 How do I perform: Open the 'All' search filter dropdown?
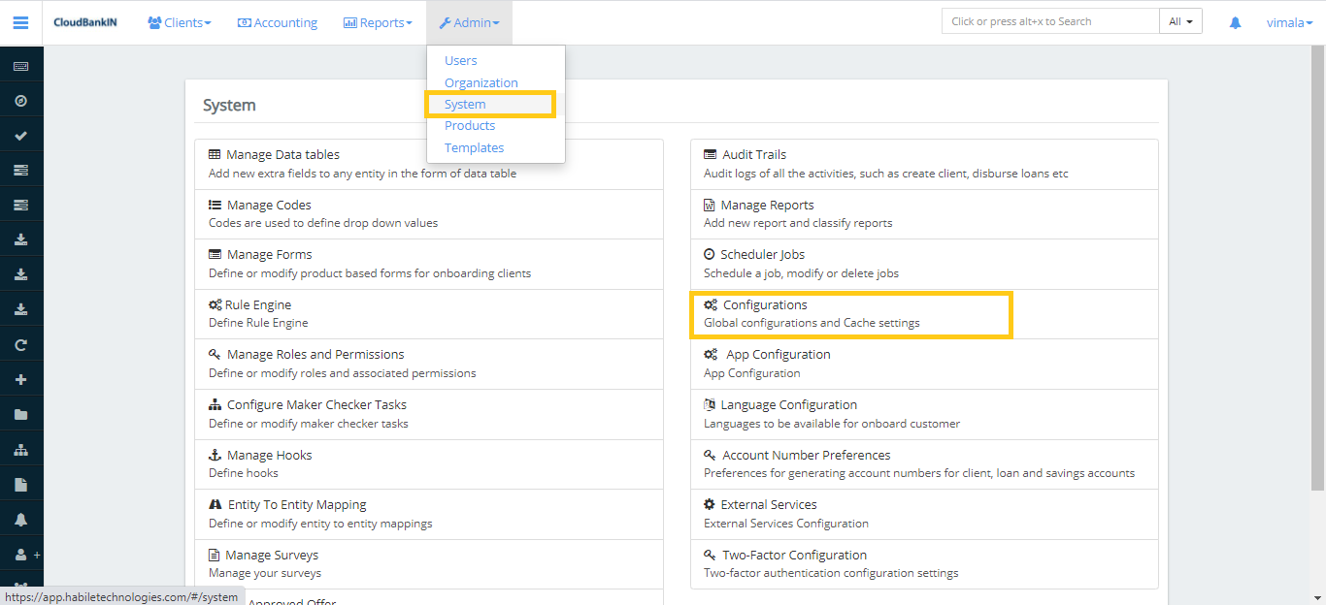[1180, 21]
